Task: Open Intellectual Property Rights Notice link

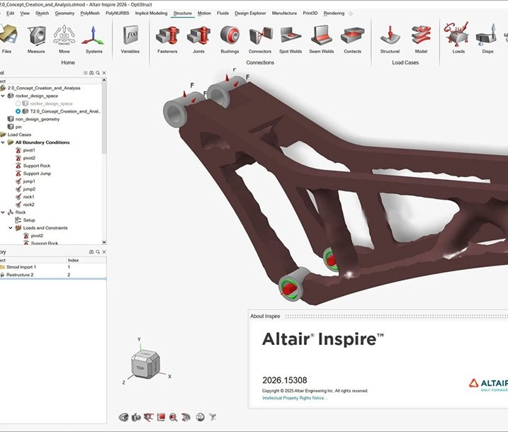Action: 295,398
